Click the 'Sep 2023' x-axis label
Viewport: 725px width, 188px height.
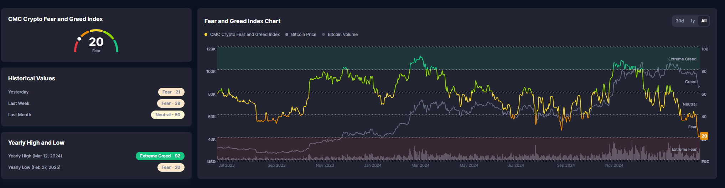276,165
